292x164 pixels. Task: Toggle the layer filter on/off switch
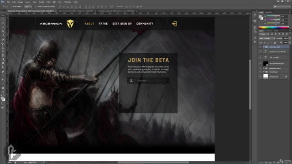coord(290,34)
